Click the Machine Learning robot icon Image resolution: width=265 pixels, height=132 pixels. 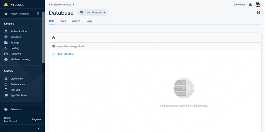[6, 59]
